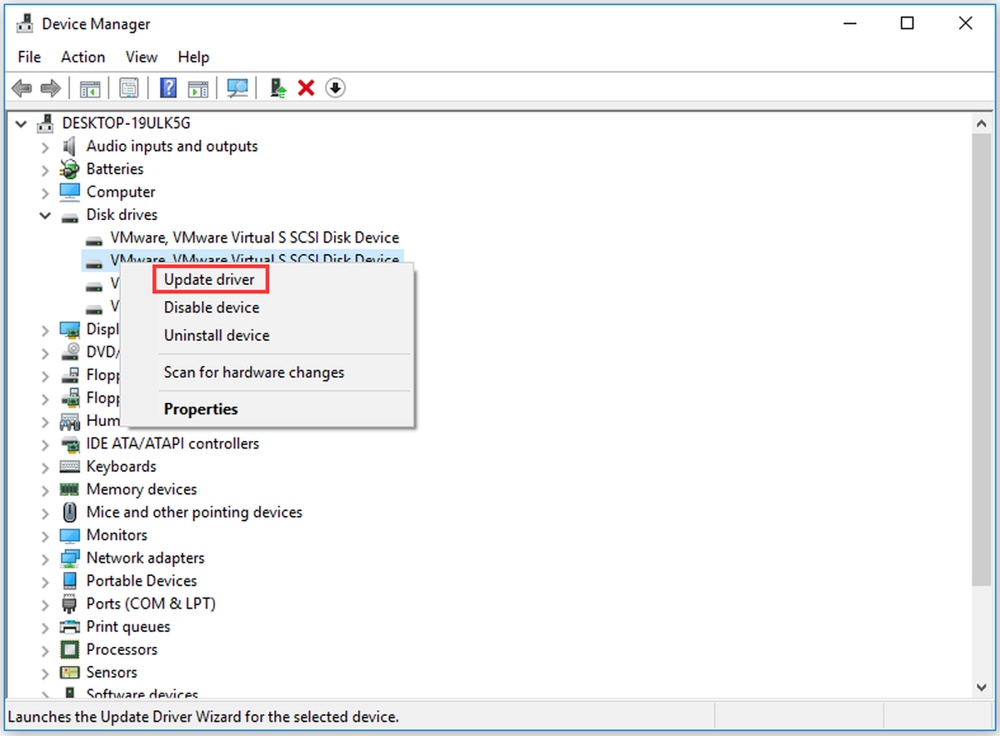The image size is (1000, 736).
Task: Expand the Sensors node arrow
Action: point(45,673)
